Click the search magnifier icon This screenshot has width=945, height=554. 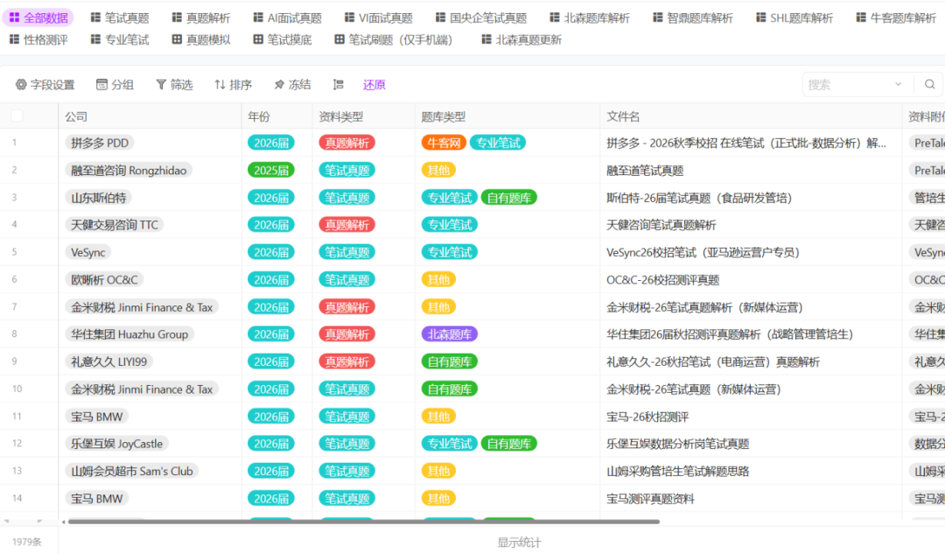click(x=929, y=85)
